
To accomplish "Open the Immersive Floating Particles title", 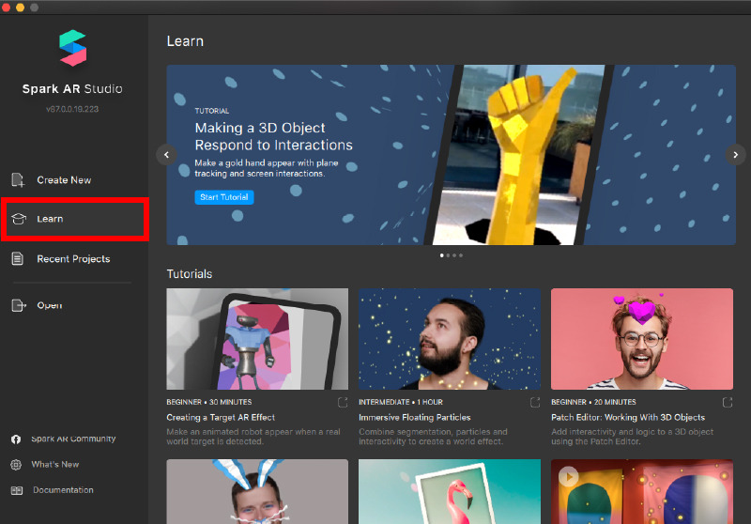I will pos(415,417).
